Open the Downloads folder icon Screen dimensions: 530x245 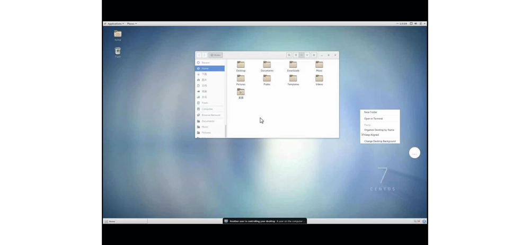[293, 65]
